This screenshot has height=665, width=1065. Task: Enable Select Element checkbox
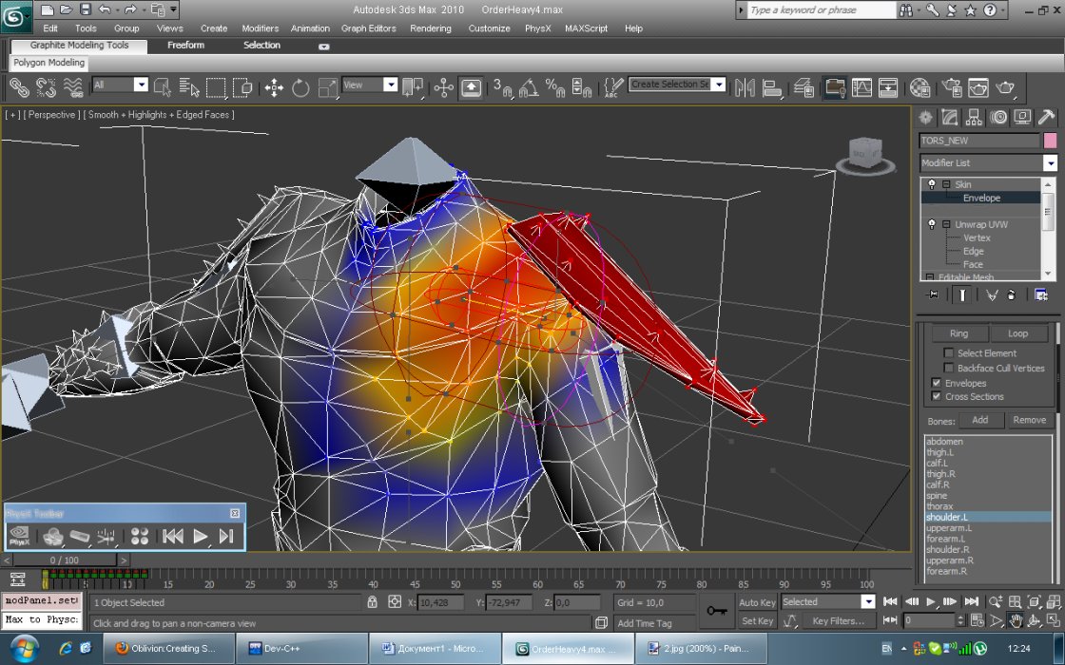point(949,352)
